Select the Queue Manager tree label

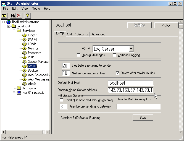(x=38, y=62)
